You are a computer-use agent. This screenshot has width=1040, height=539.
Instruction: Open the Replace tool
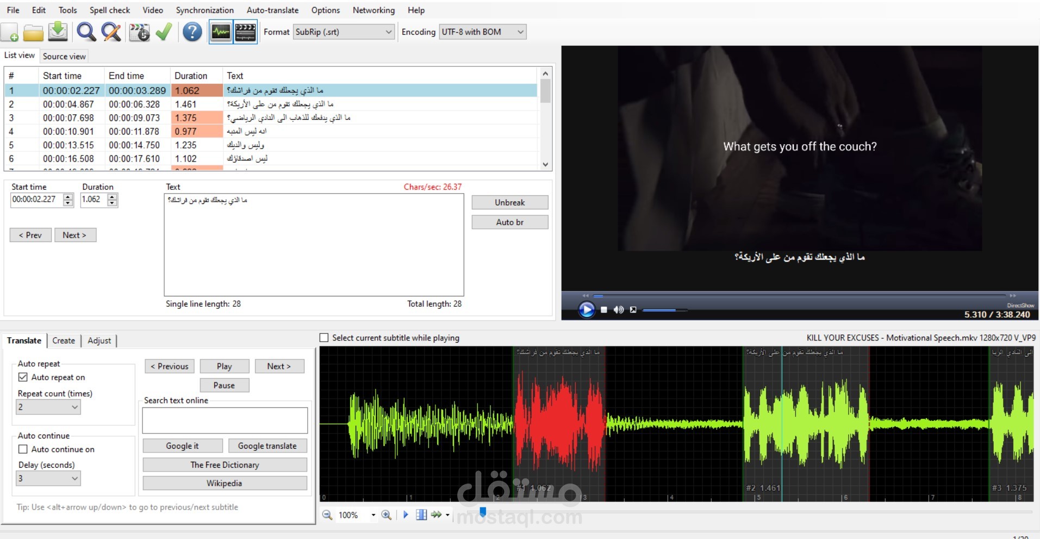click(x=111, y=32)
